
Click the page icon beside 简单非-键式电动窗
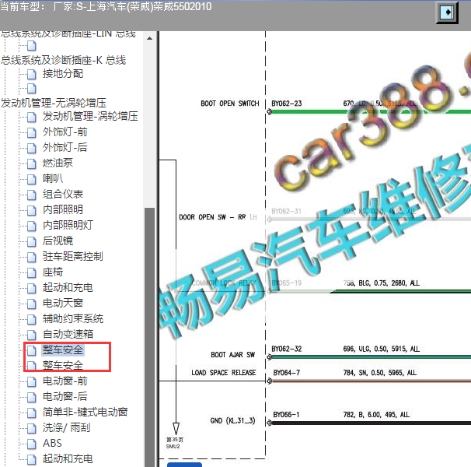pyautogui.click(x=32, y=413)
